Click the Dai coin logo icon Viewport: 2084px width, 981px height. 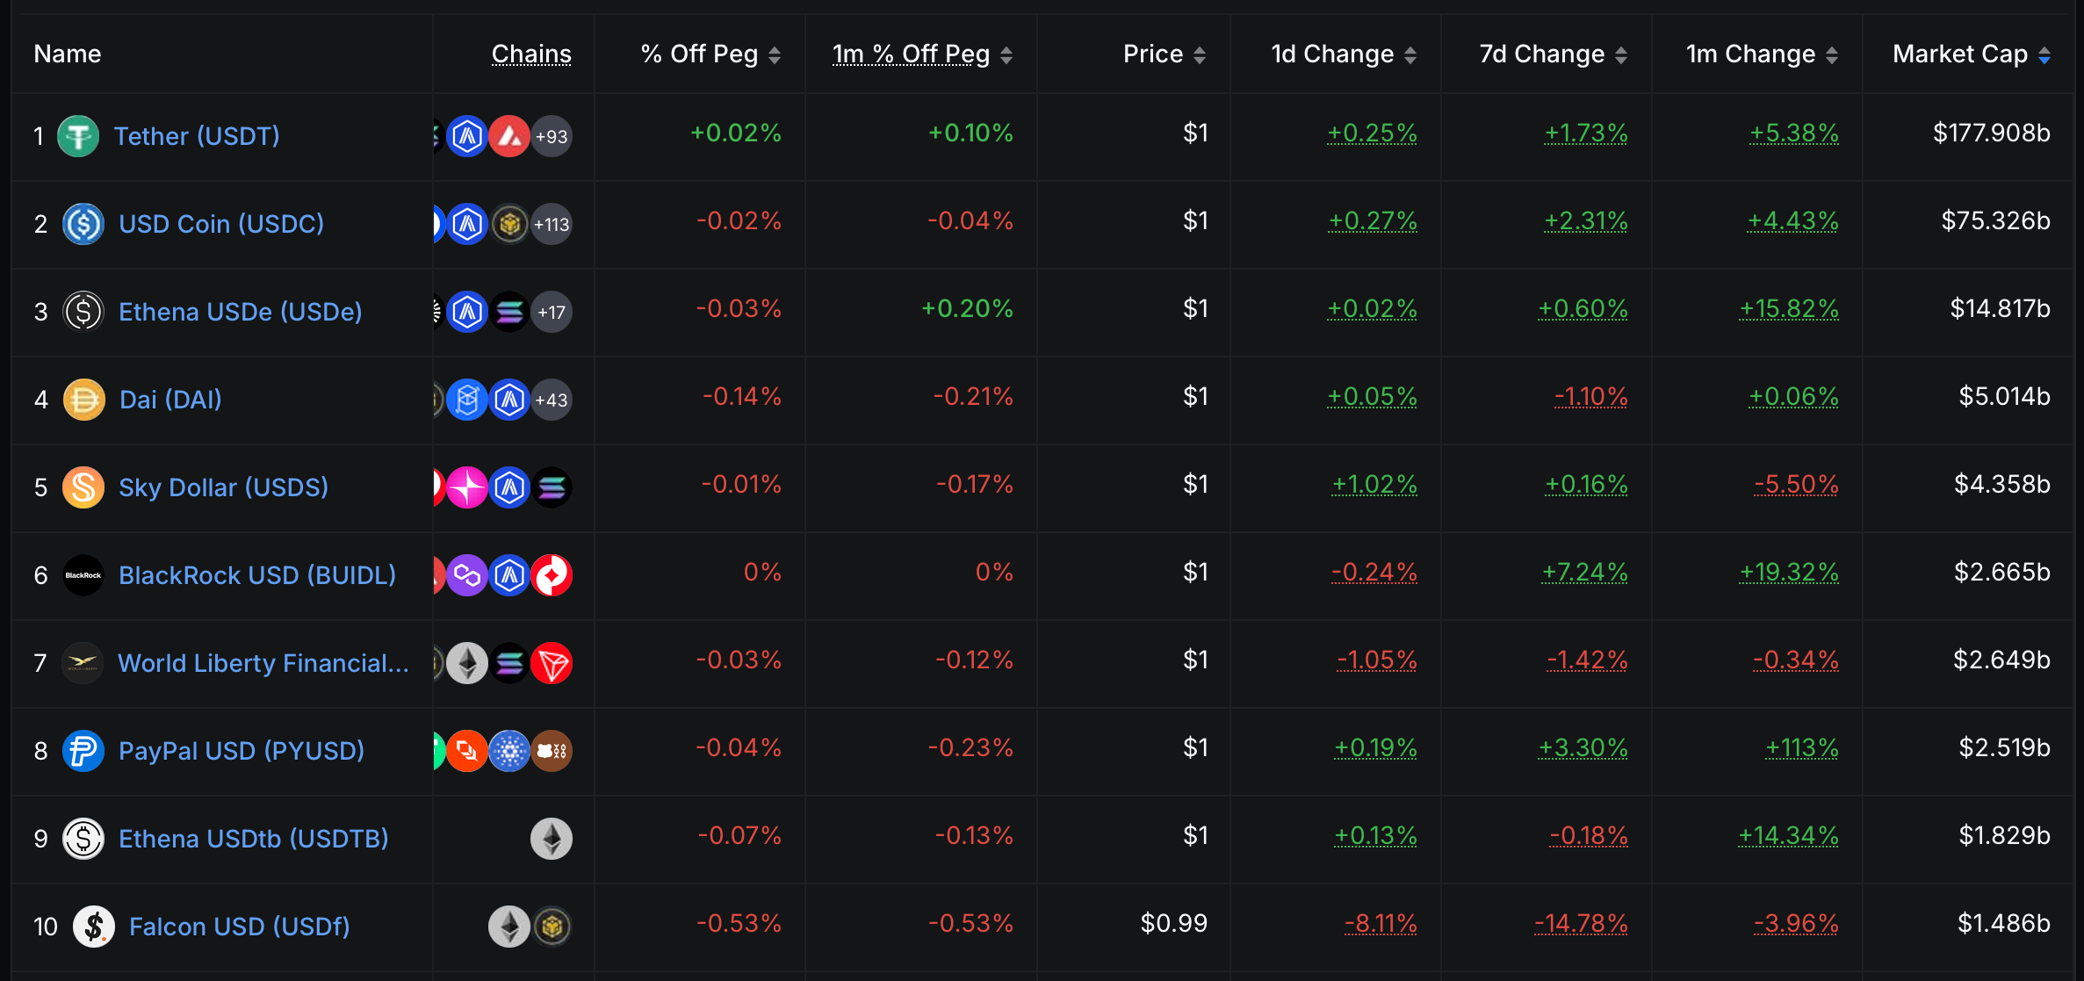coord(83,400)
